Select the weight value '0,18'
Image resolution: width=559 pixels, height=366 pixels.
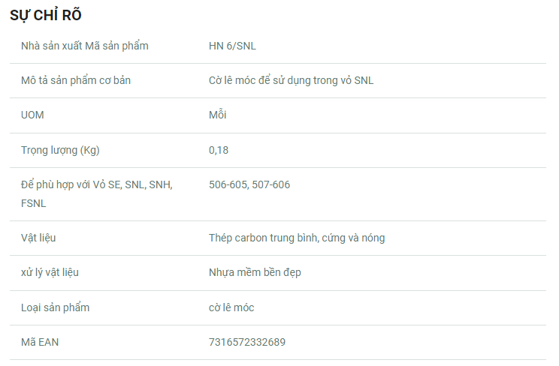219,150
